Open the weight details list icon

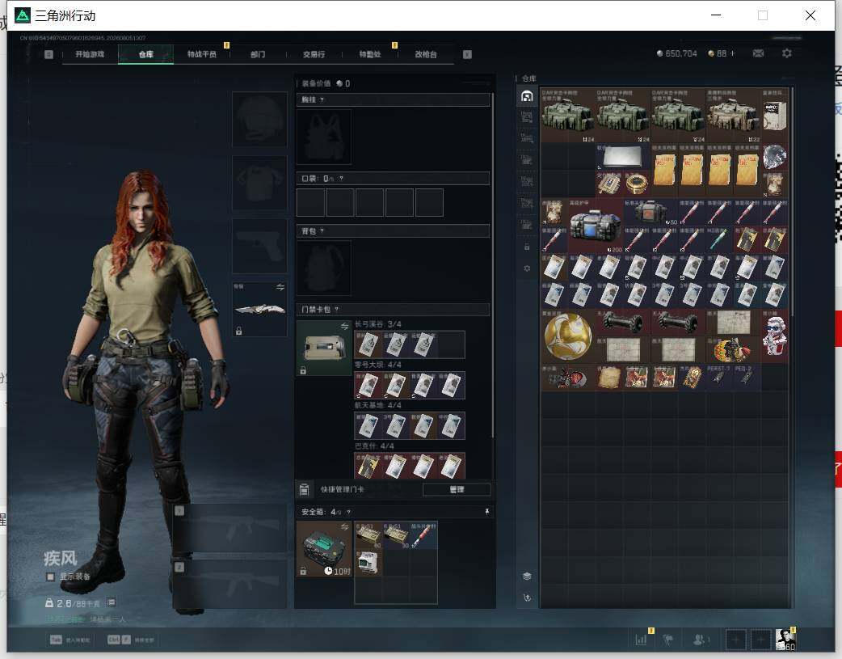pyautogui.click(x=112, y=602)
